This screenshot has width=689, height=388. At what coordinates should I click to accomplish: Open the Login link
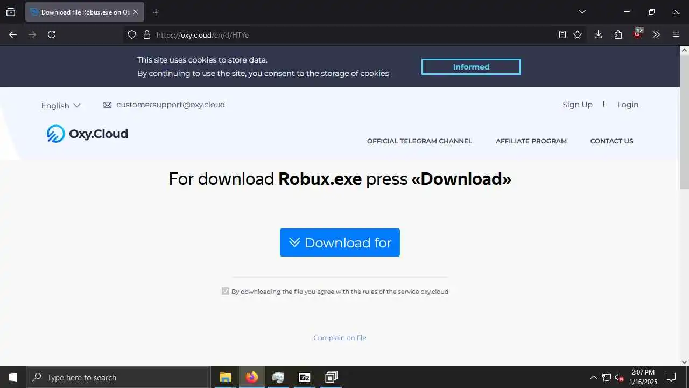point(628,105)
